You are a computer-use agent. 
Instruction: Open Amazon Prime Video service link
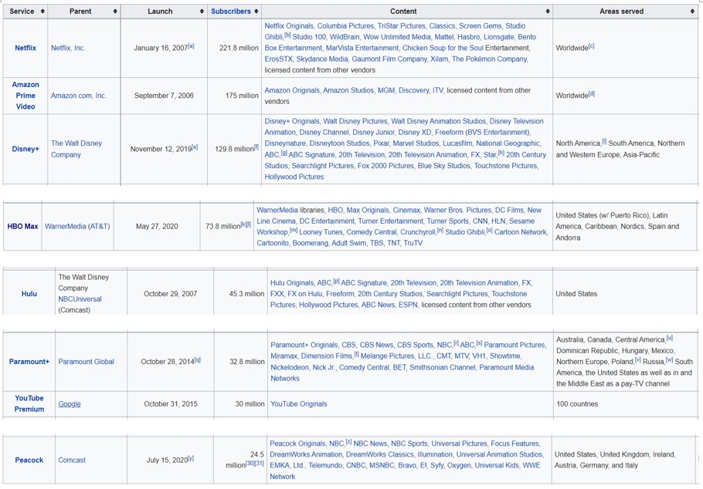pyautogui.click(x=25, y=96)
